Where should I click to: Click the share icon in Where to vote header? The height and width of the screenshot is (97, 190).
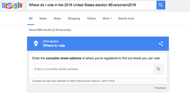pyautogui.click(x=161, y=43)
